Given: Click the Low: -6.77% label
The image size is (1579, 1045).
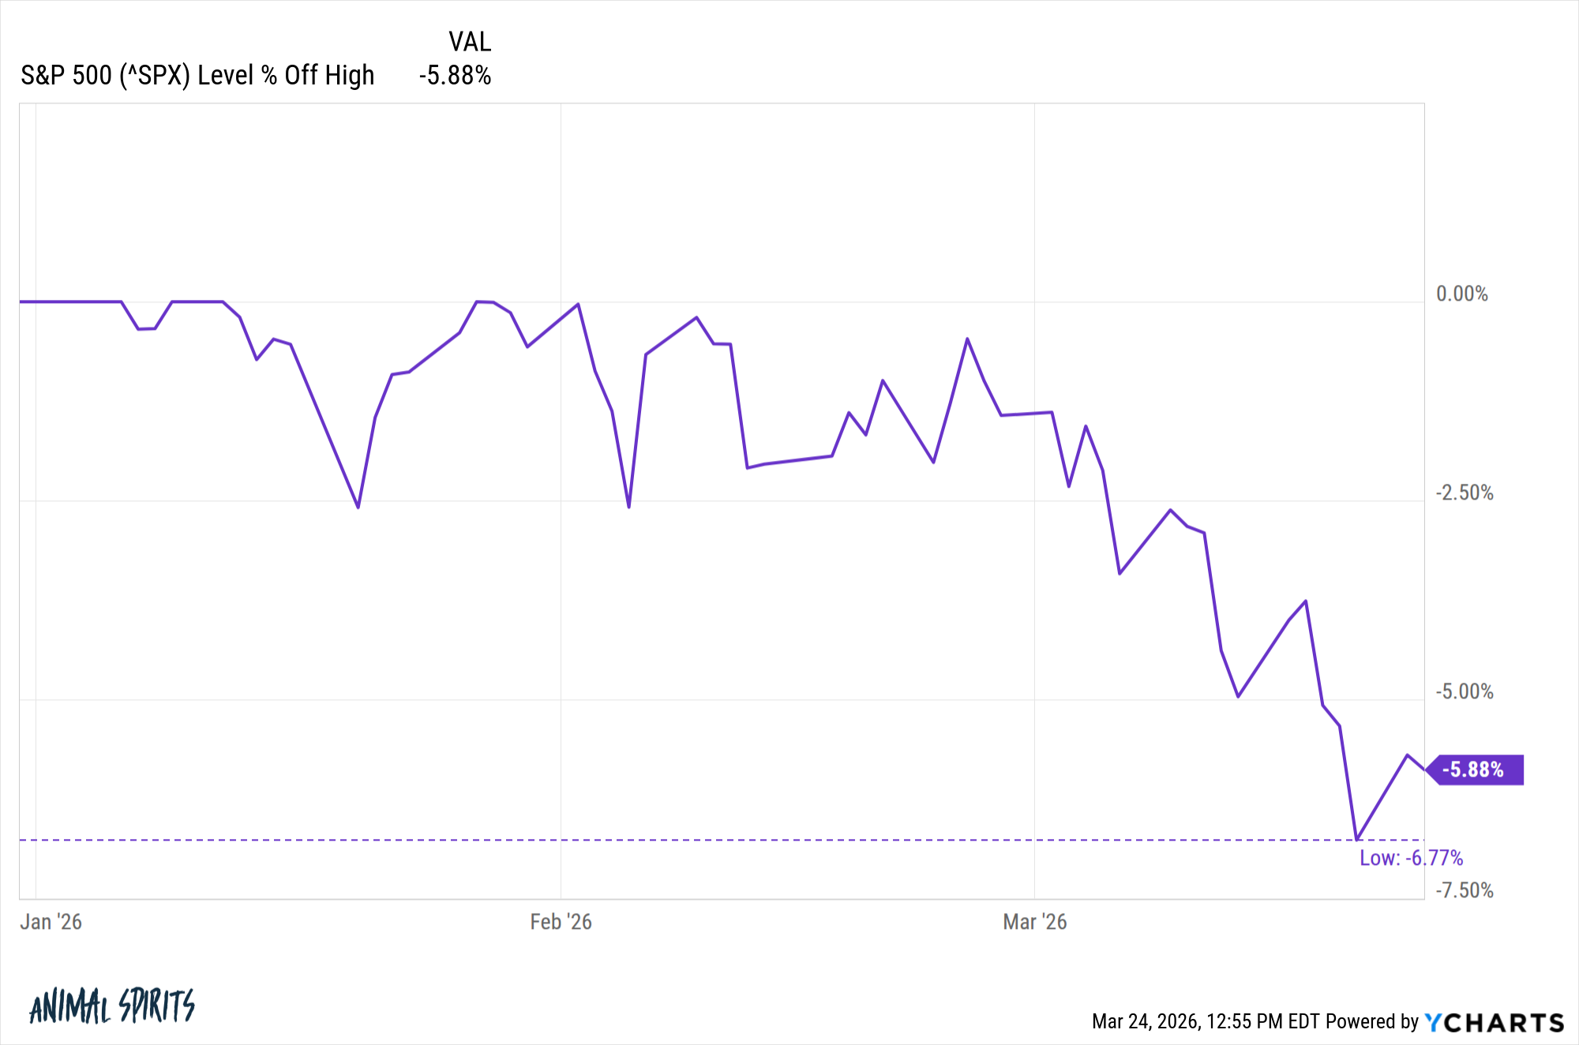Looking at the screenshot, I should pos(1411,858).
